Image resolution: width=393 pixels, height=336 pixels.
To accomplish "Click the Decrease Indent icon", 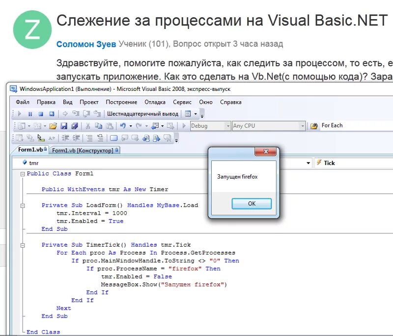I will tap(65, 138).
